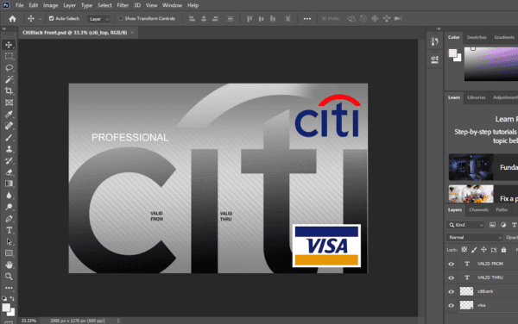Select the Pen tool
The image size is (518, 324).
(9, 219)
